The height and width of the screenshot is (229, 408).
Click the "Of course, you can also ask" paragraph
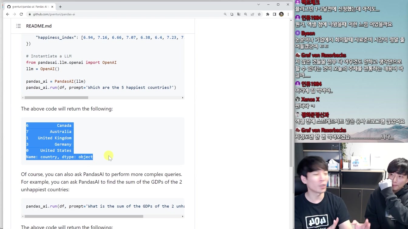[x=102, y=182]
